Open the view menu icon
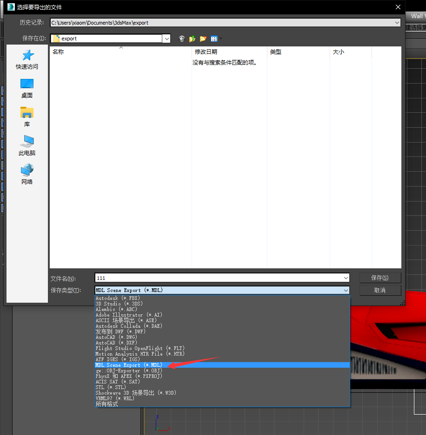 214,39
